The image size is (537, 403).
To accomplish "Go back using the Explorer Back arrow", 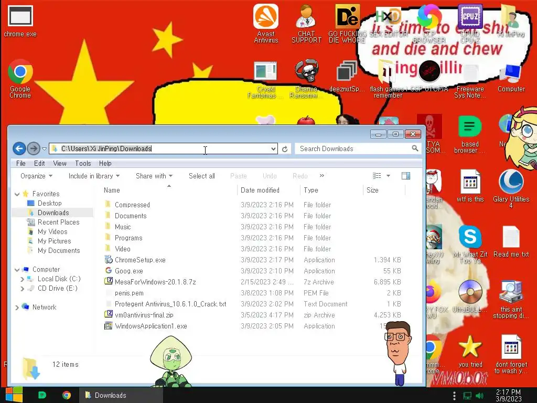I will tap(19, 149).
